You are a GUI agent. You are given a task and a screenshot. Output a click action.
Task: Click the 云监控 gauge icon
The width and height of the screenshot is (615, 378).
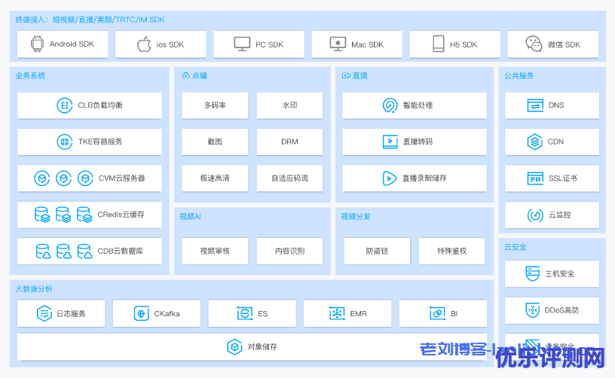[535, 215]
